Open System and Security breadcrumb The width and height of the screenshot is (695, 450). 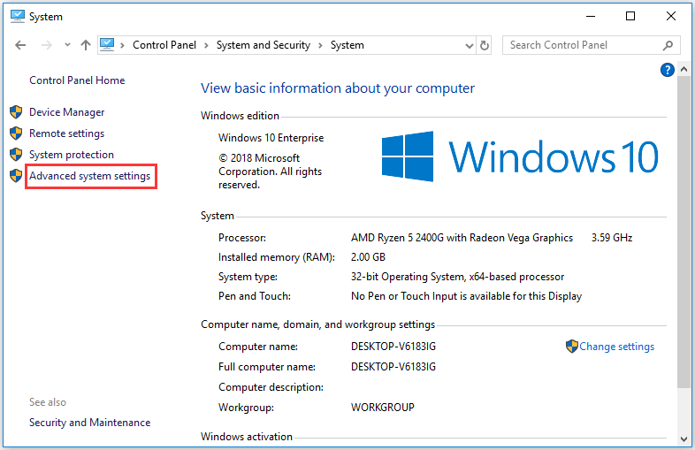pos(263,45)
